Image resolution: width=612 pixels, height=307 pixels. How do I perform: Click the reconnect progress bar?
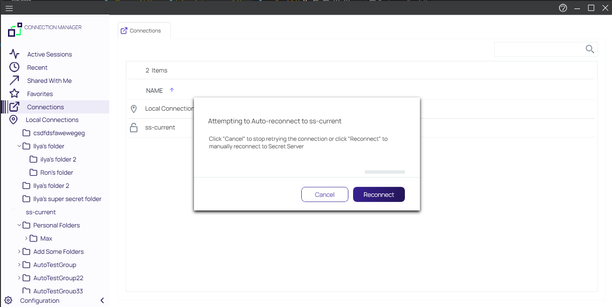385,172
